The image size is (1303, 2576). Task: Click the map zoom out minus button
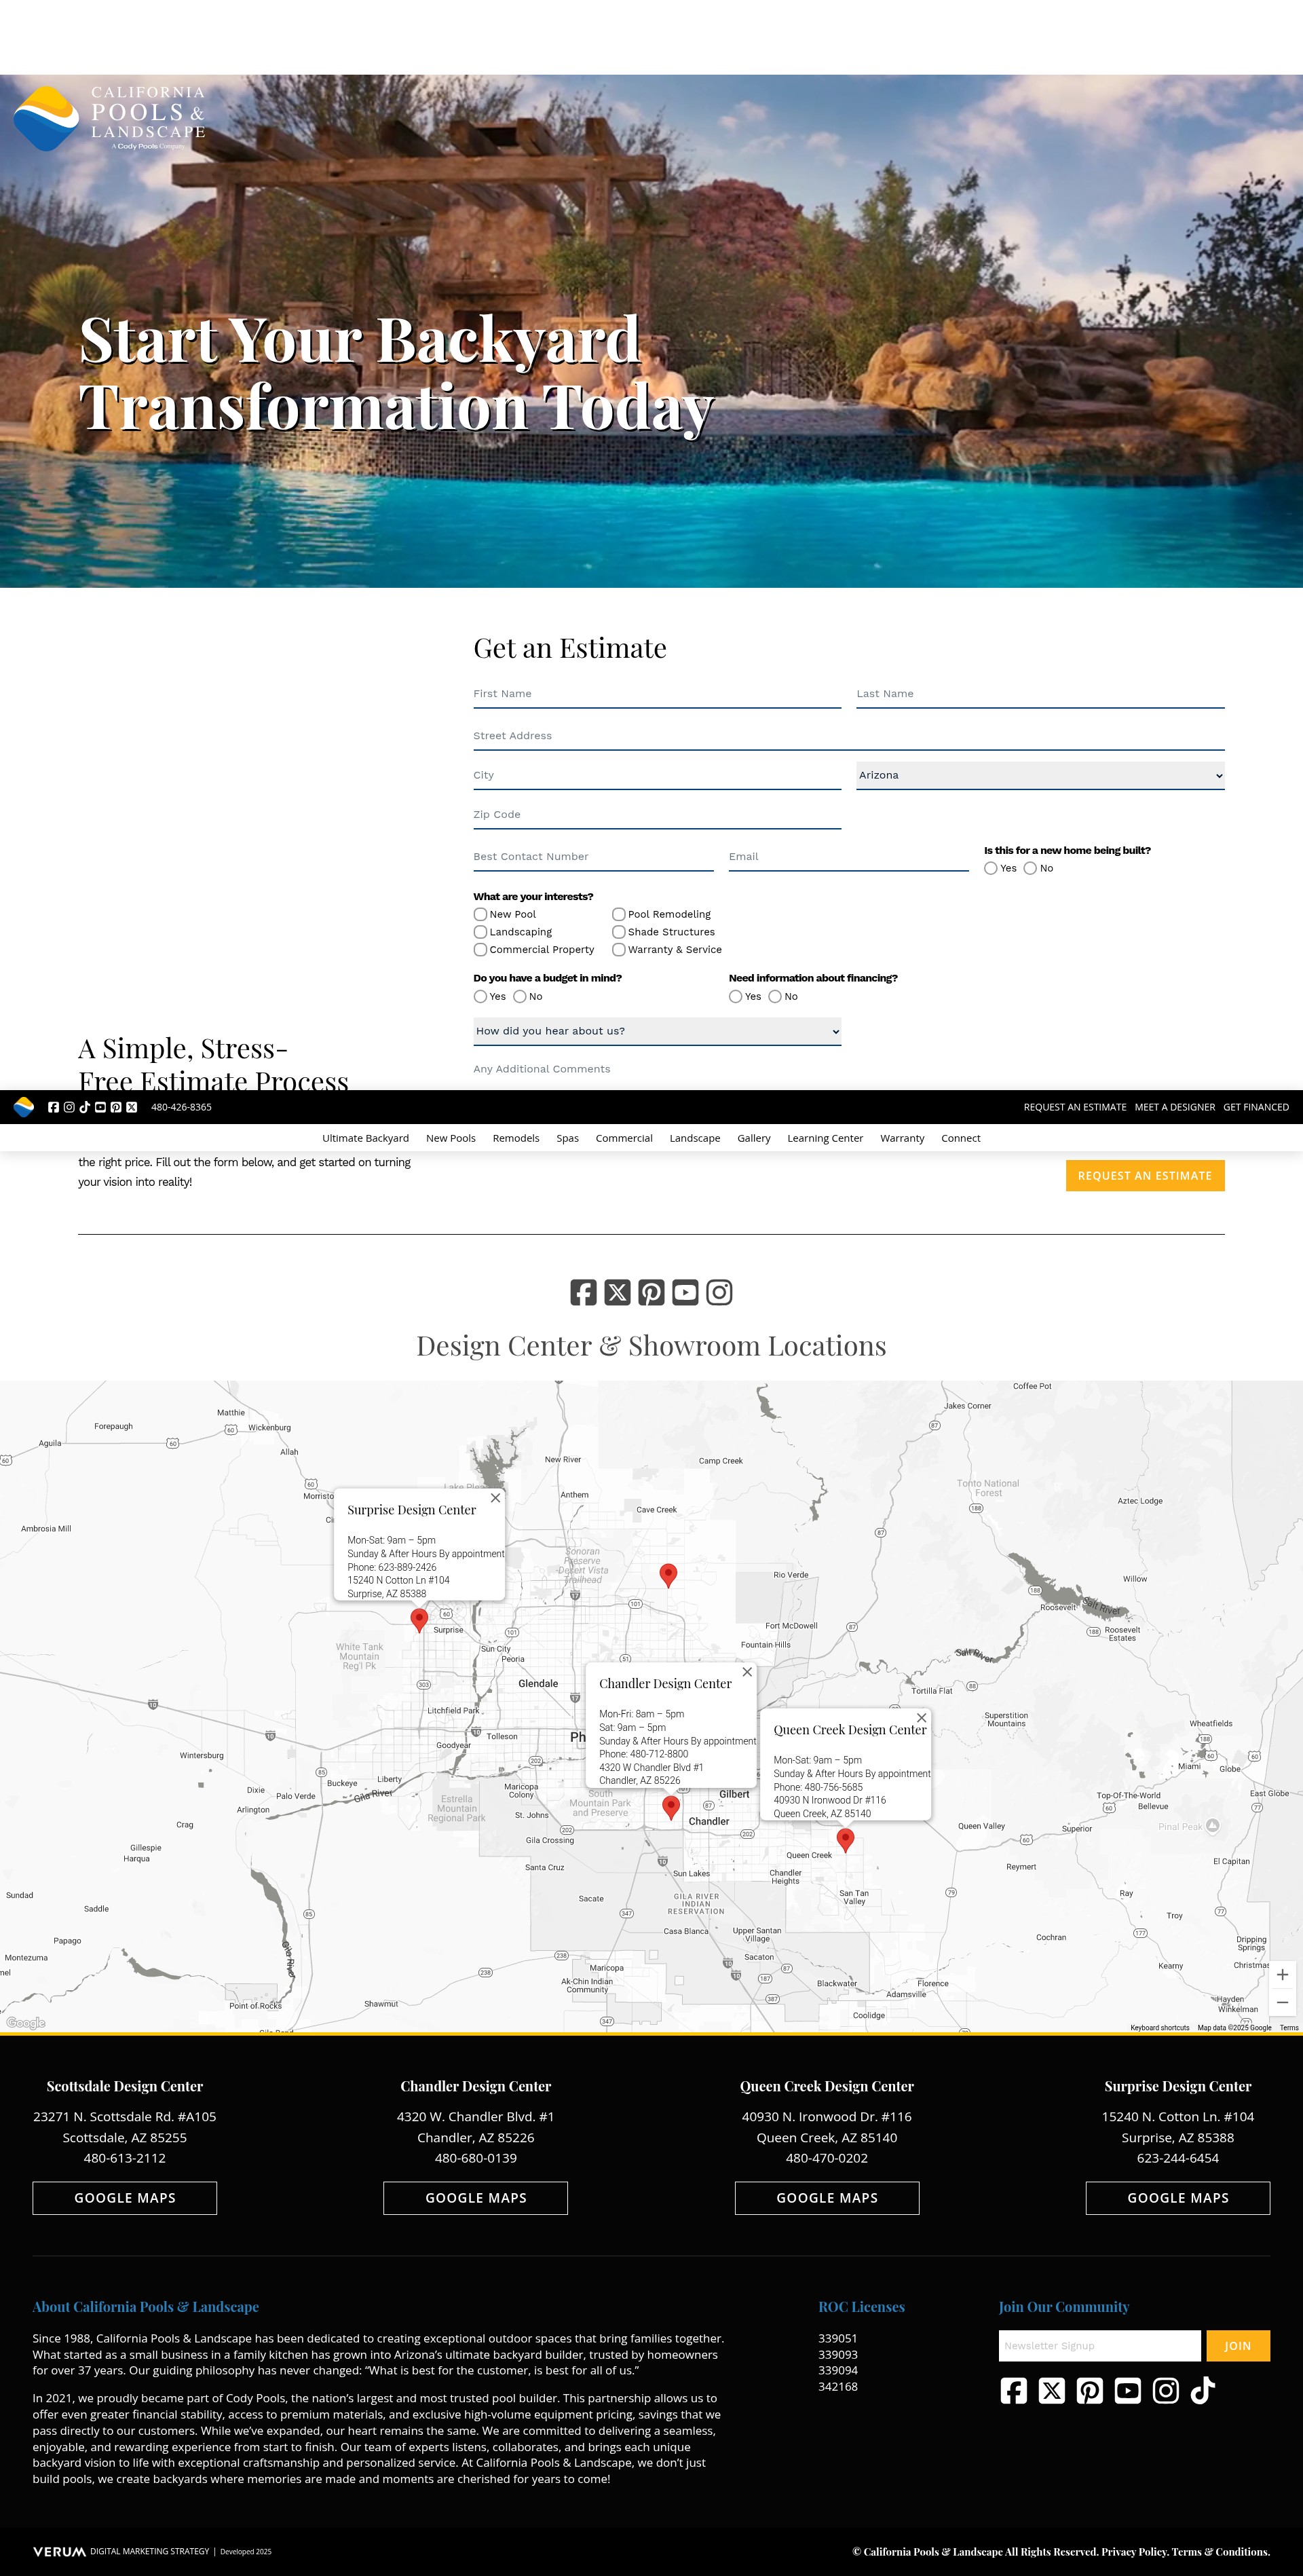(x=1282, y=2002)
